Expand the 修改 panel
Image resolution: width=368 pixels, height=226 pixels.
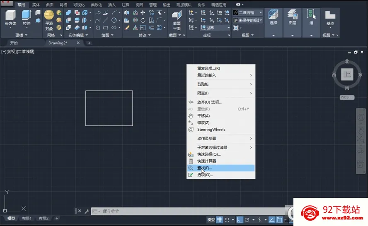pos(145,35)
